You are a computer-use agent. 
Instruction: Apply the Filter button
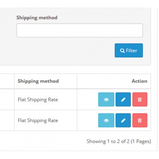coord(129,51)
